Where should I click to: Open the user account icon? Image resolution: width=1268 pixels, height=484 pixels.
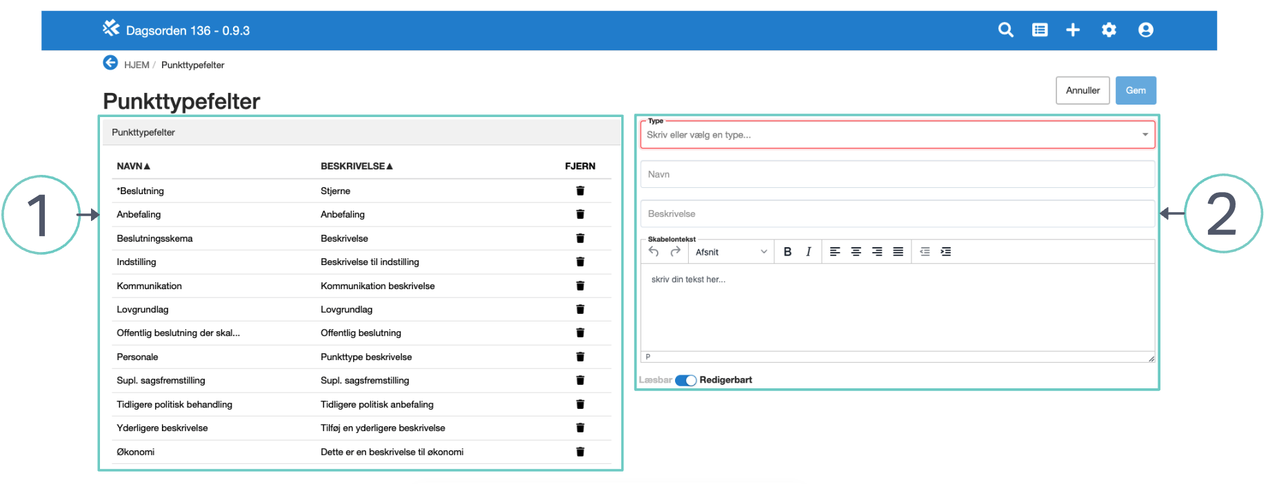pos(1145,30)
